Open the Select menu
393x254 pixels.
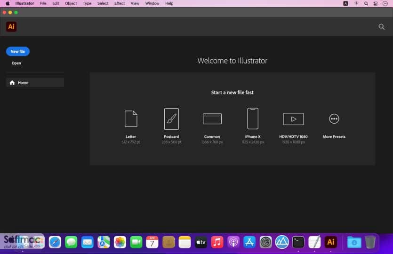pos(103,3)
